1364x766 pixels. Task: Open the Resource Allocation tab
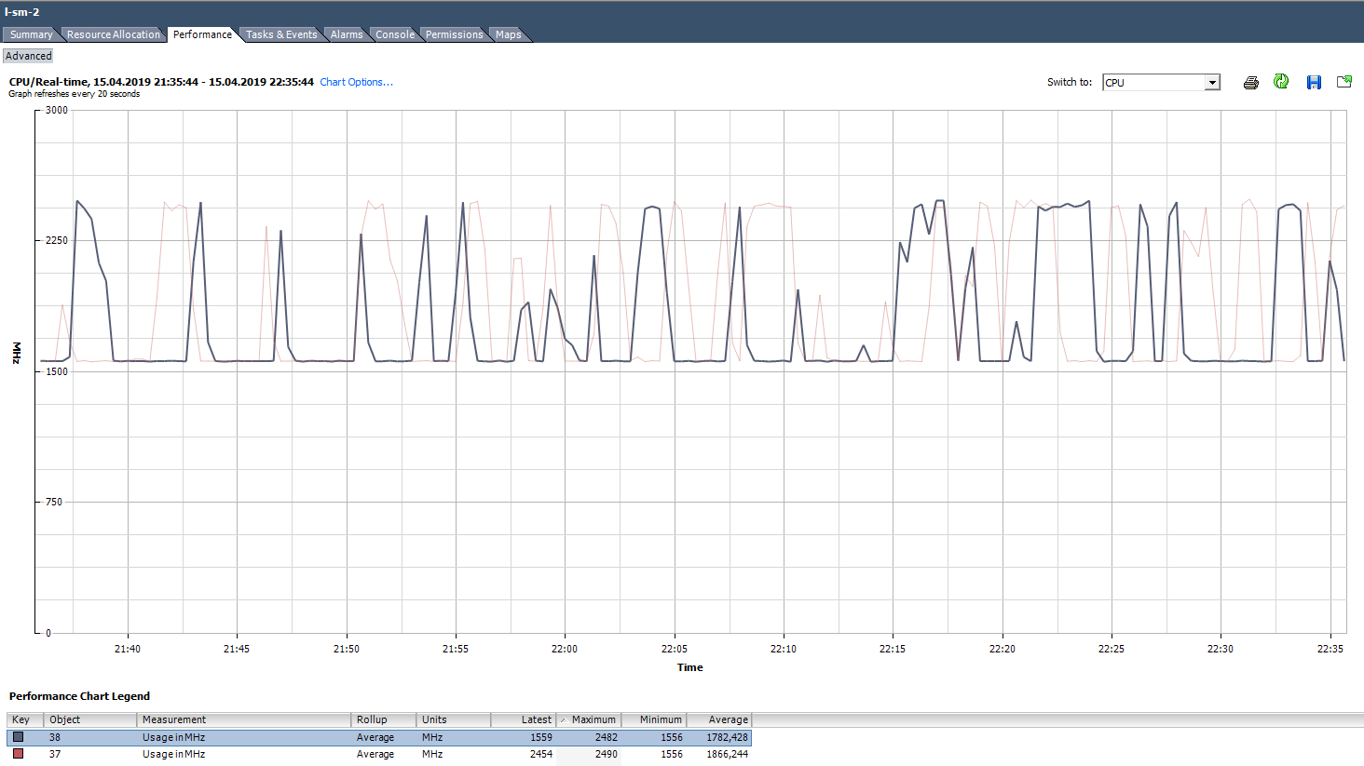tap(113, 34)
